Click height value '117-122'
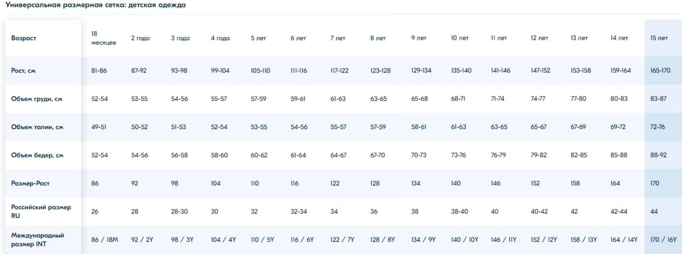Image resolution: width=682 pixels, height=254 pixels. (339, 71)
